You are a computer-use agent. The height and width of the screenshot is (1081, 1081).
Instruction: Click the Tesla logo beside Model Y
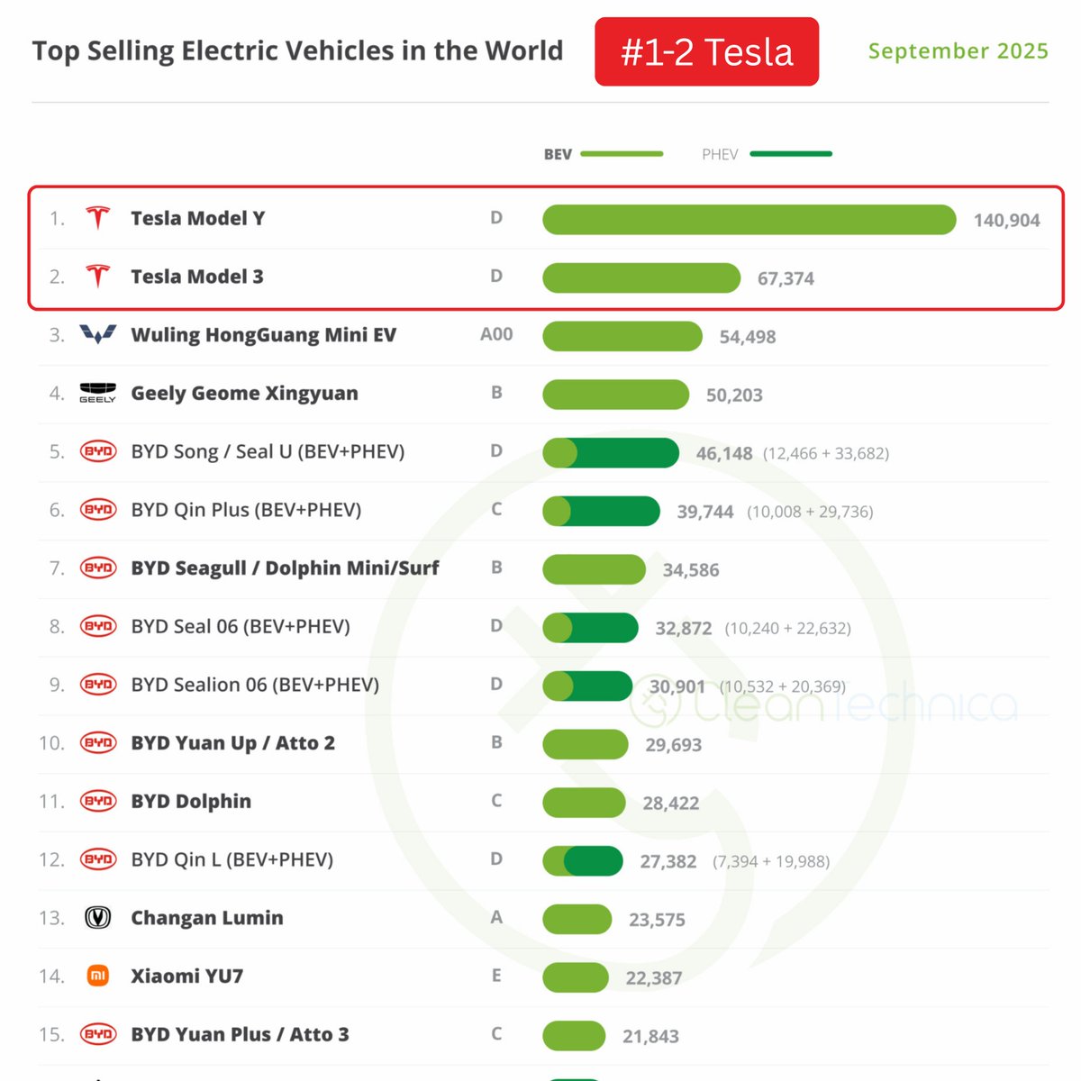[x=97, y=218]
